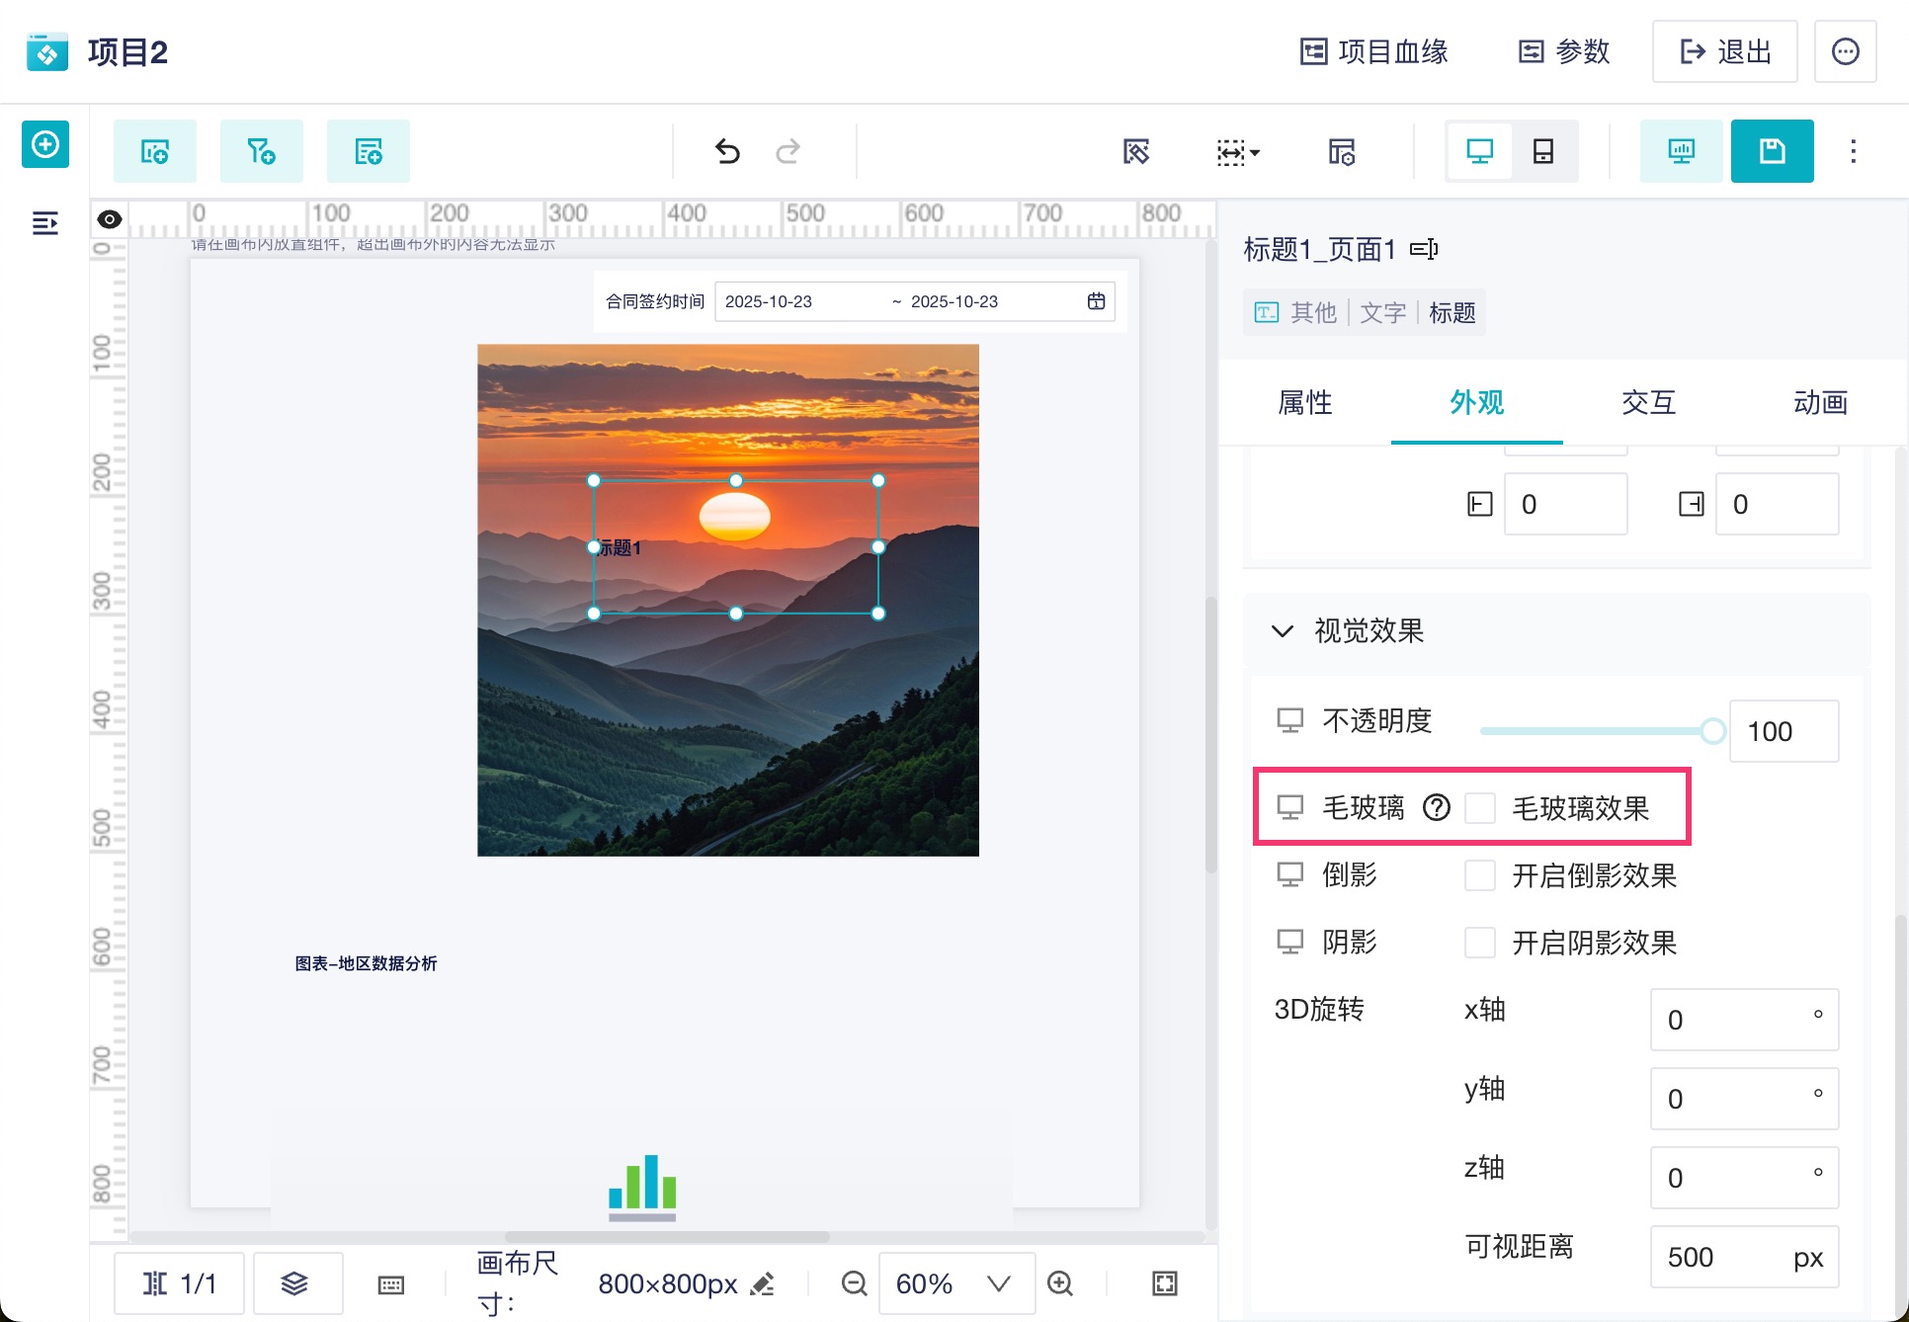The height and width of the screenshot is (1322, 1909).
Task: Toggle the eye visibility icon near ruler
Action: coord(110,219)
